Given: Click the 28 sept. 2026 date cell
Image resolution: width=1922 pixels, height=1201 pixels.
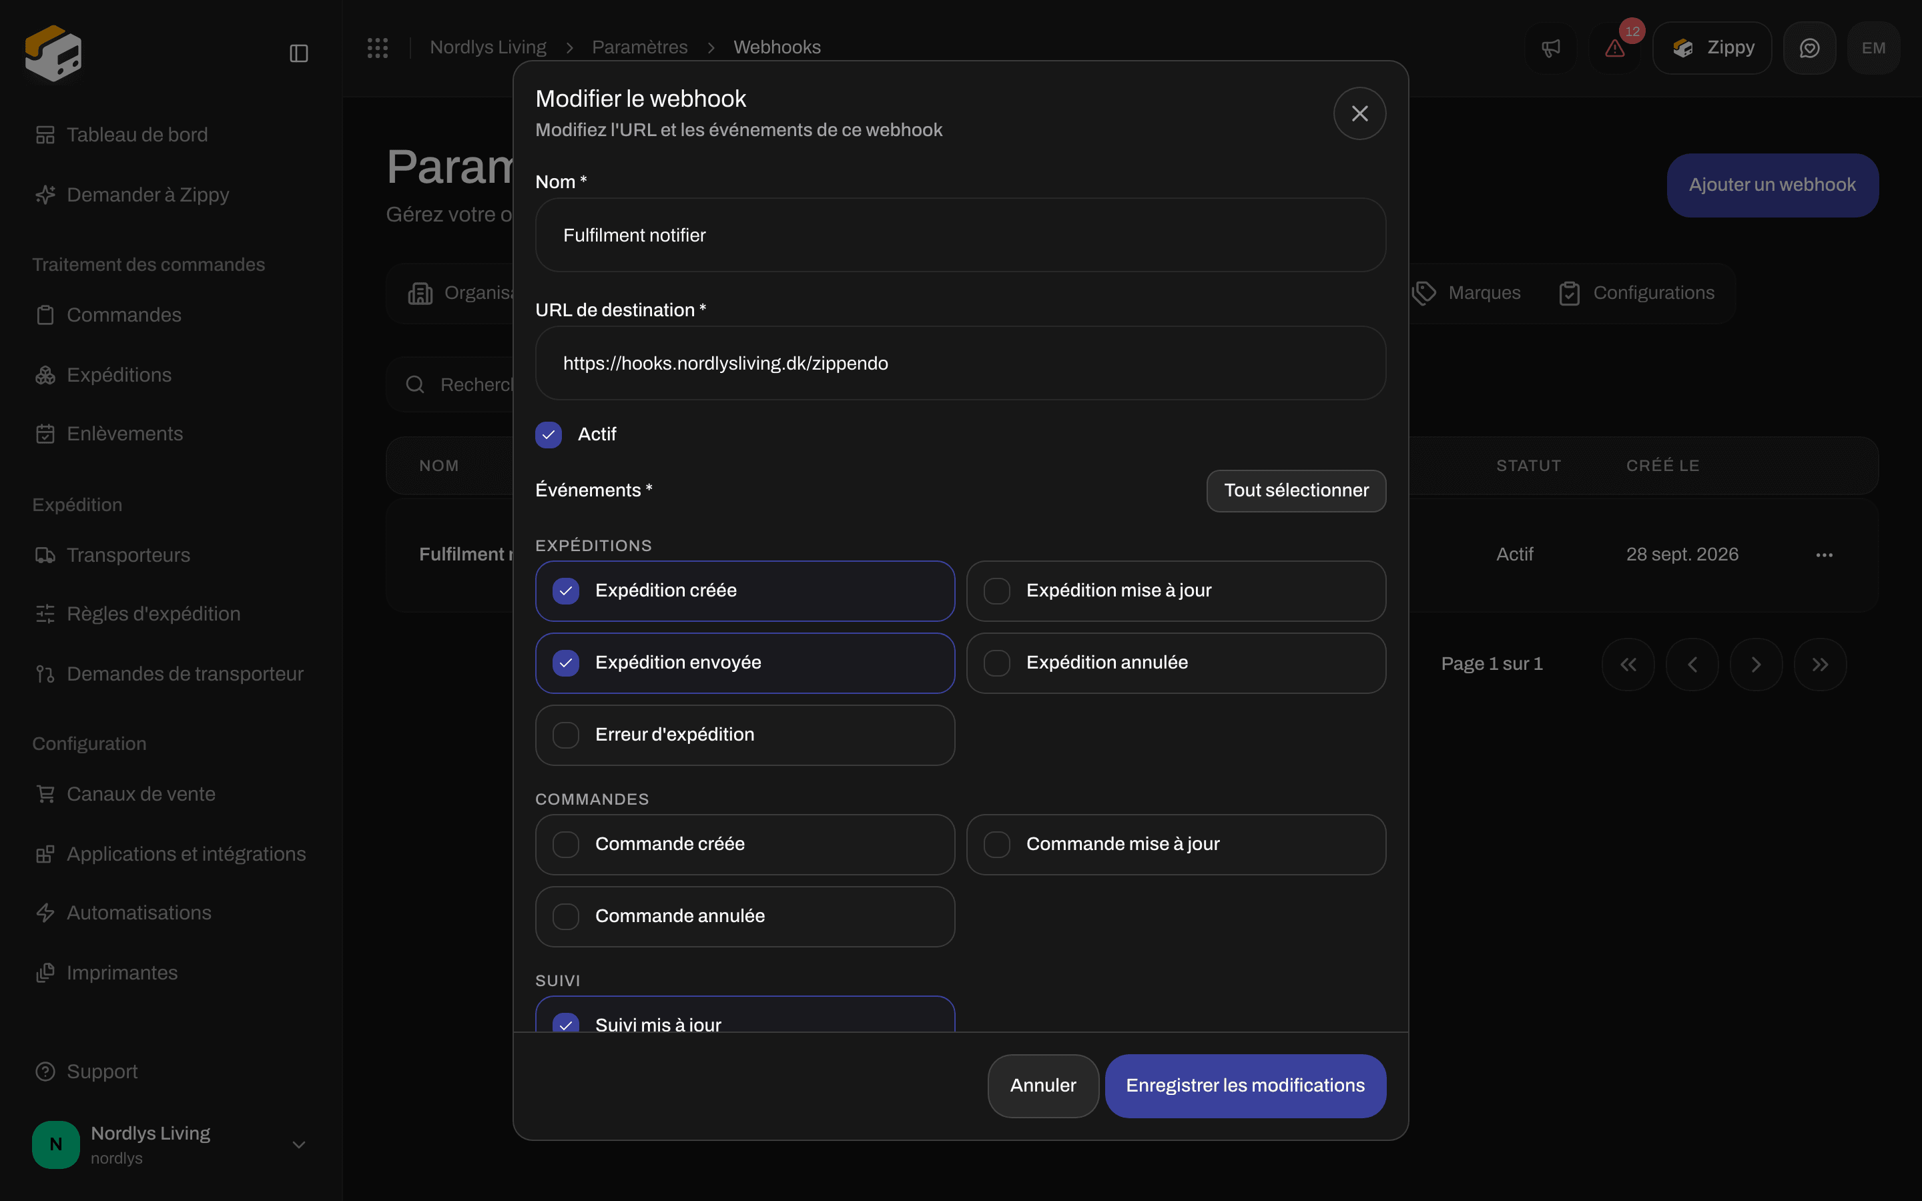Looking at the screenshot, I should point(1681,555).
